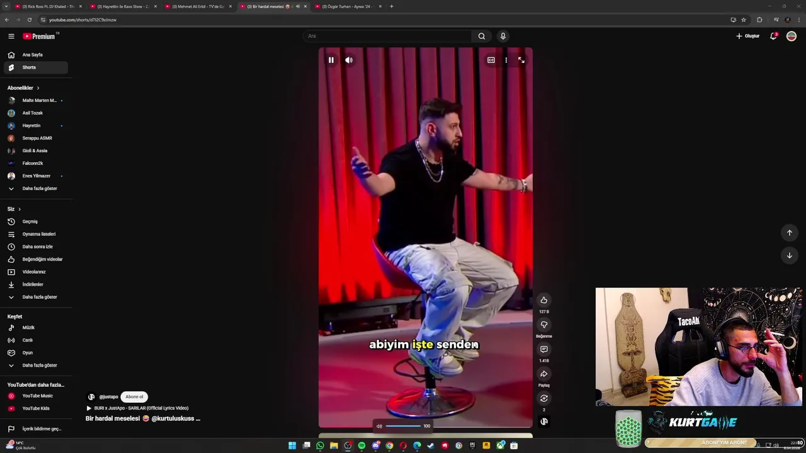Like the short with thumbs-up icon
This screenshot has width=806, height=453.
[x=544, y=300]
